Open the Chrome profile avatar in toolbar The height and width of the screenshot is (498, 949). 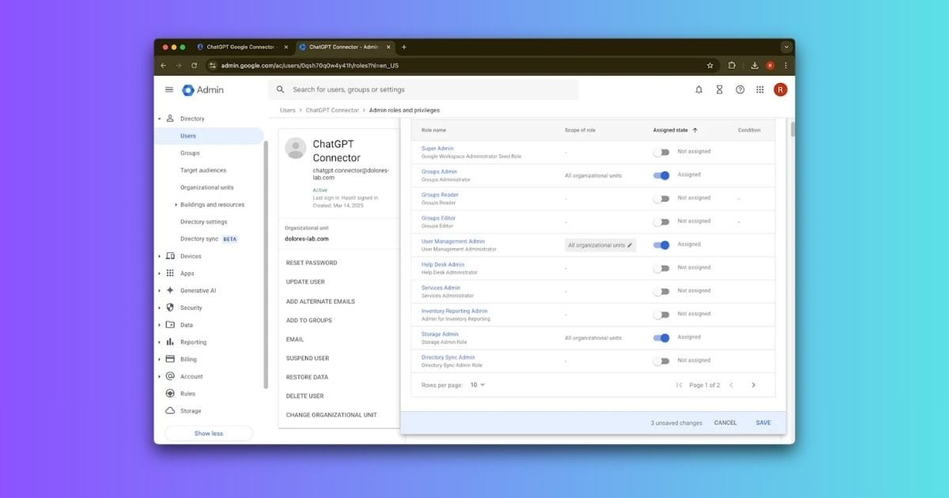point(770,66)
